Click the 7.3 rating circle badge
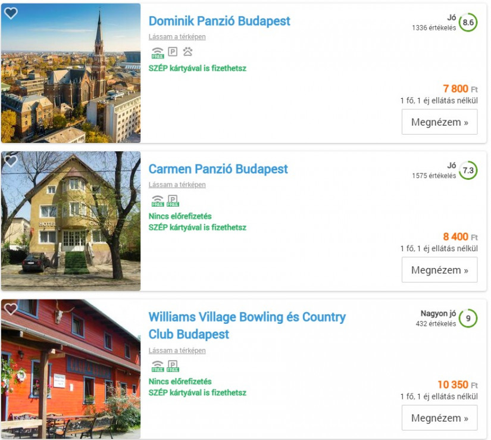The image size is (491, 440). click(x=468, y=170)
